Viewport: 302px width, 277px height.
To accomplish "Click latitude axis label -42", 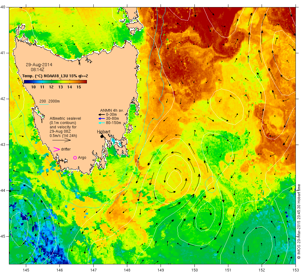I will pyautogui.click(x=3, y=99).
